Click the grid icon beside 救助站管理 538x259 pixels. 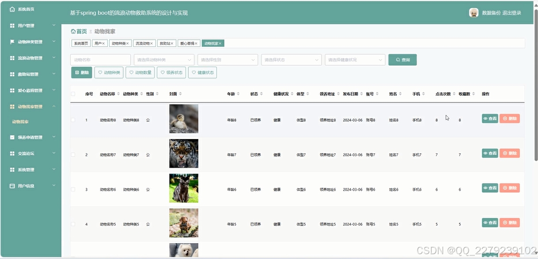pyautogui.click(x=12, y=74)
